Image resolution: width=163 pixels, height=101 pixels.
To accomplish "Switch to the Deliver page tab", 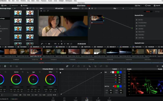I will pos(109,99).
